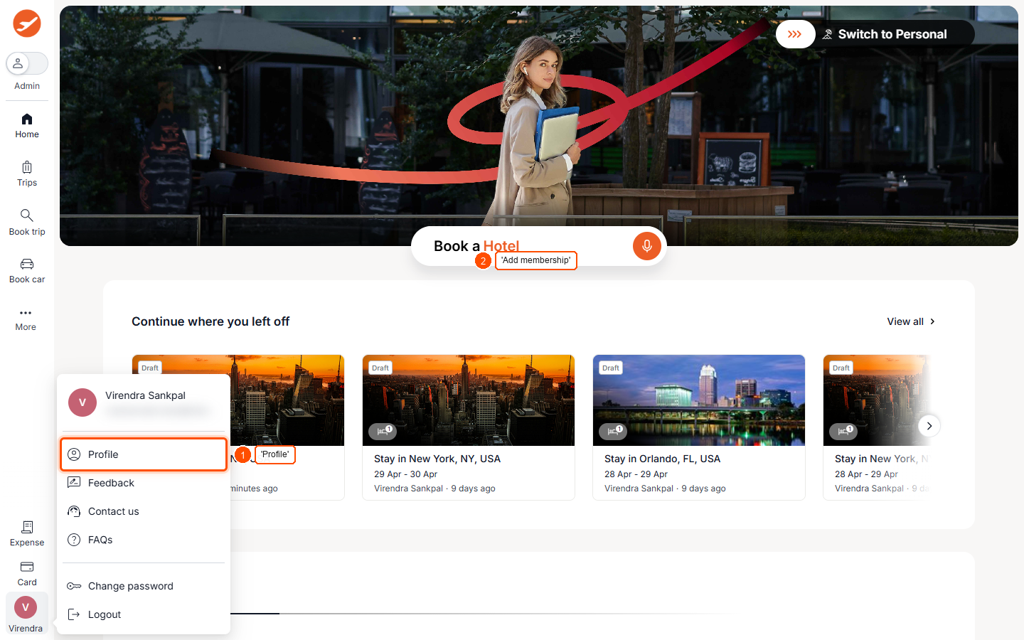Click the Book a Hotel search field
Screen dimensions: 1024x640
[x=538, y=246]
